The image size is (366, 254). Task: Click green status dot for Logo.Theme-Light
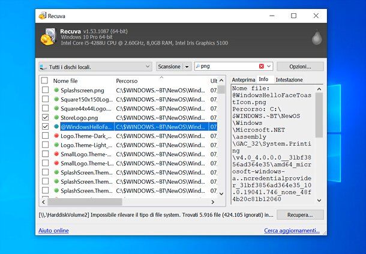point(56,145)
